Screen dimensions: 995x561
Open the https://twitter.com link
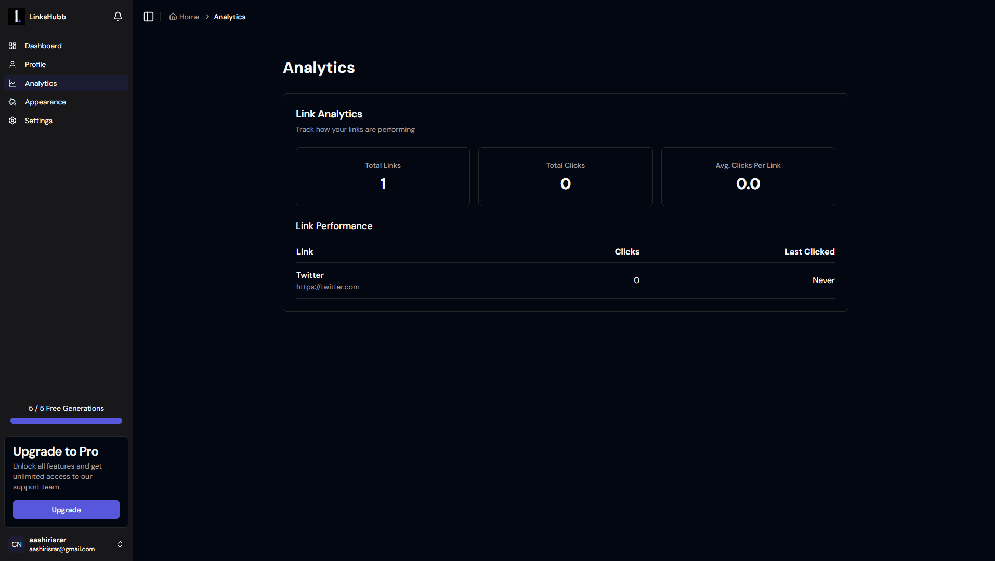pos(328,287)
